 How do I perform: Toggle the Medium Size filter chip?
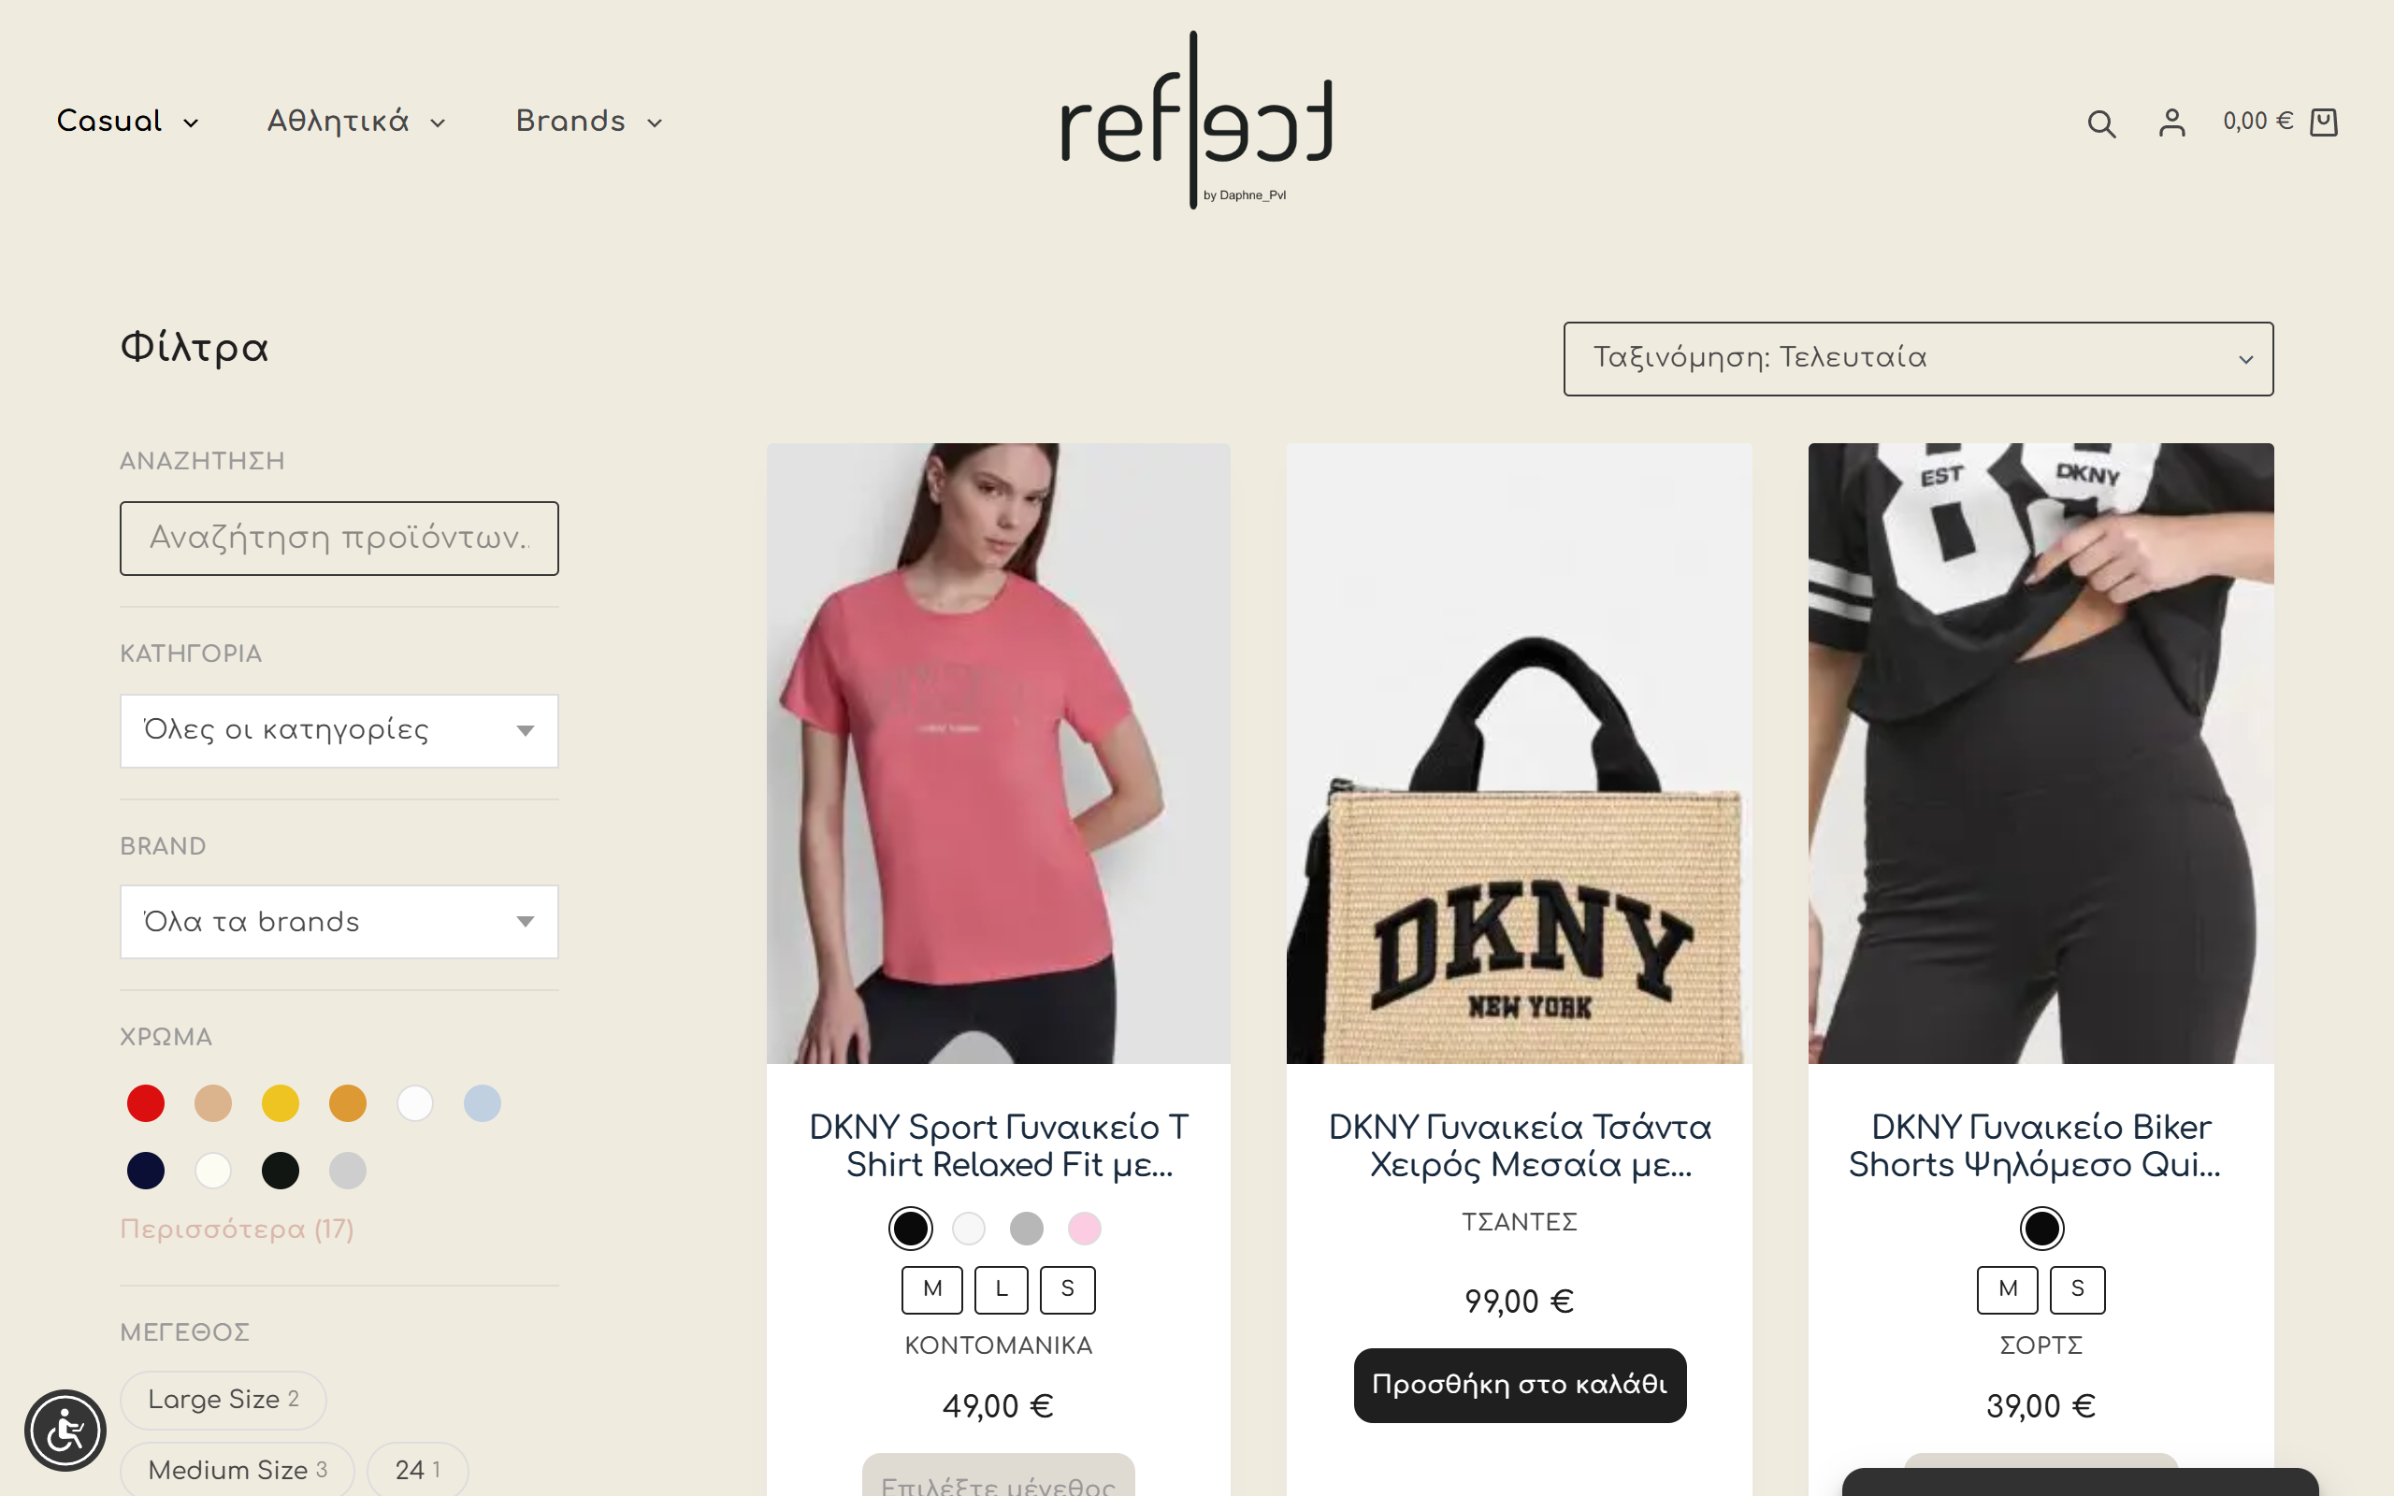(x=237, y=1470)
